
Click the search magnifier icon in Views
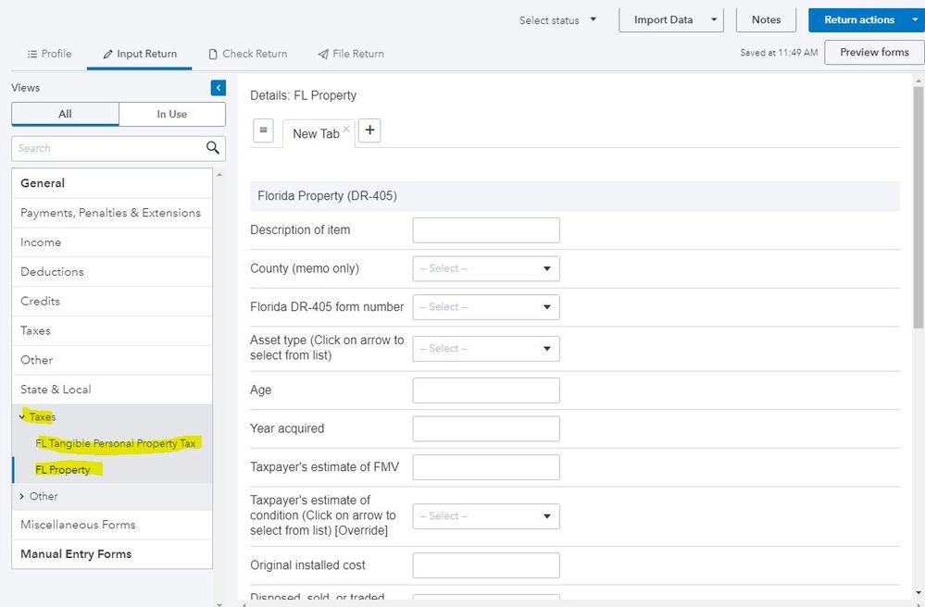213,148
